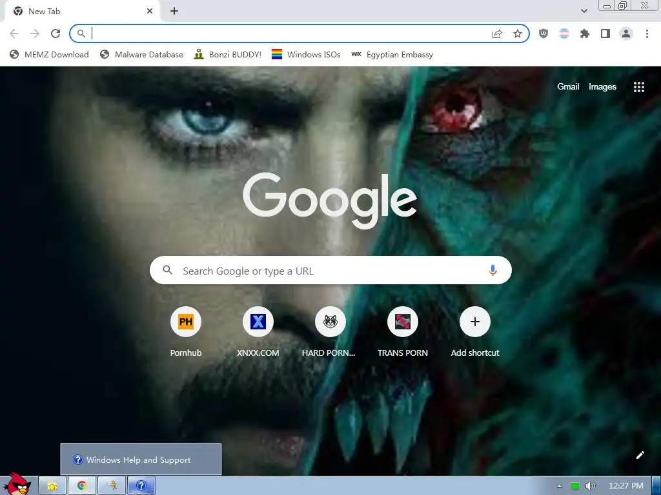Select the New Tab tab

[82, 12]
